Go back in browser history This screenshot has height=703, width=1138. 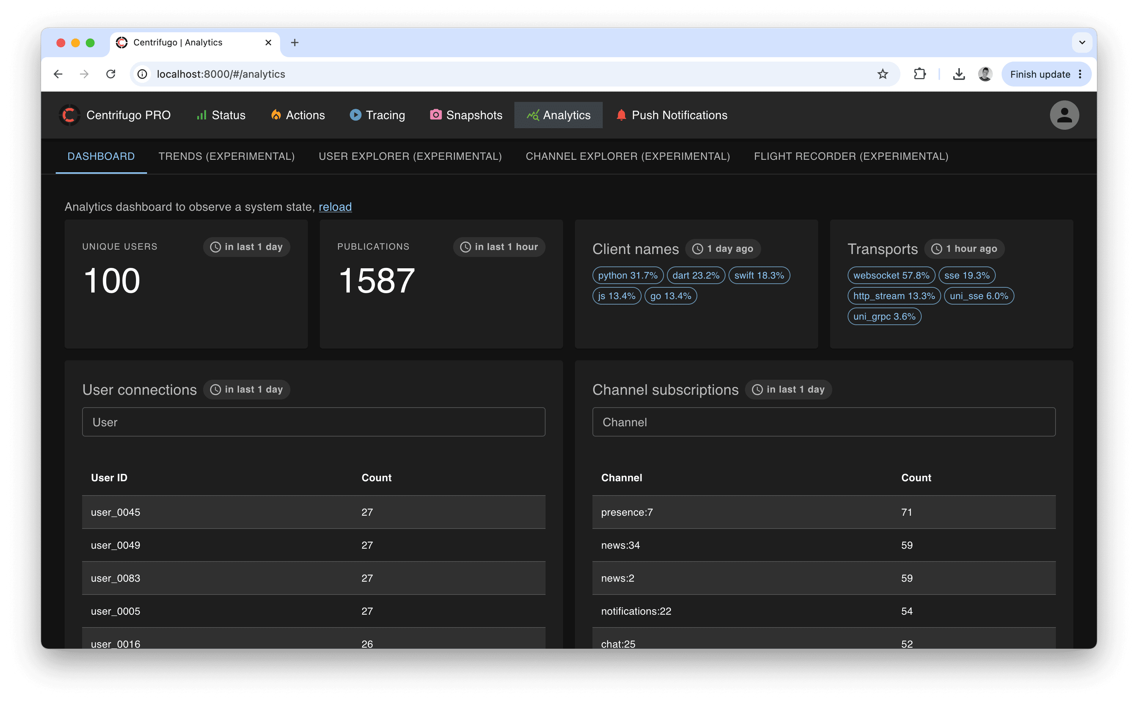[58, 74]
